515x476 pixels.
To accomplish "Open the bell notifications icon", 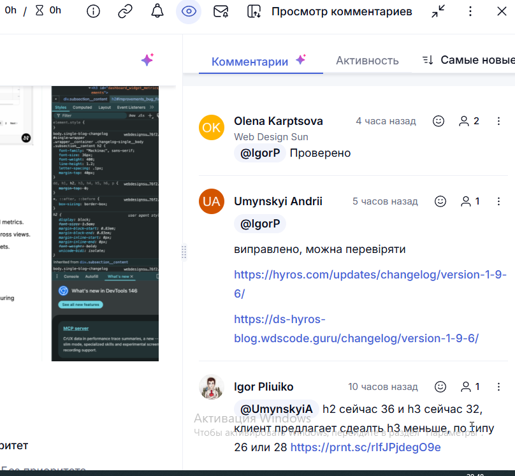I will tap(157, 11).
